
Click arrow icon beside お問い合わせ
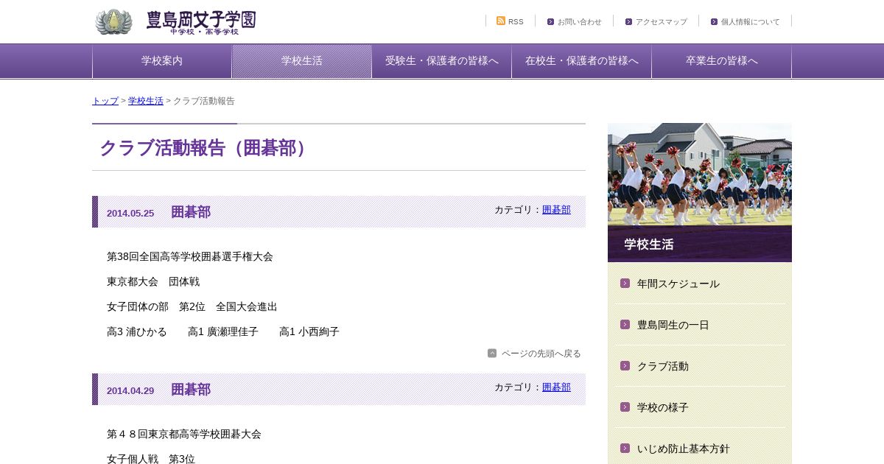pyautogui.click(x=550, y=21)
